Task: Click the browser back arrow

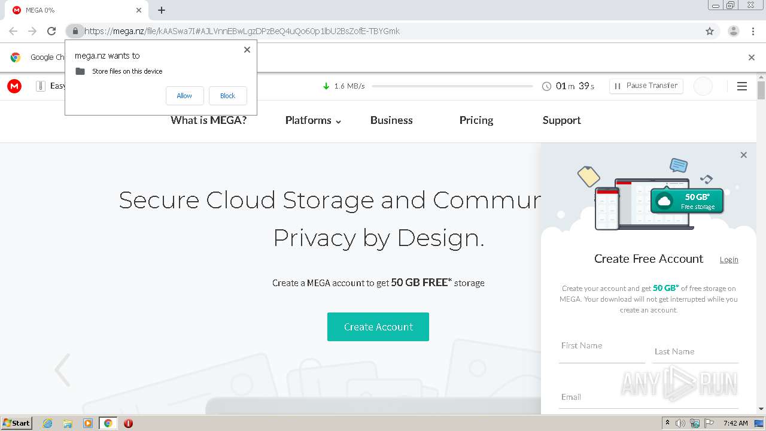Action: pyautogui.click(x=13, y=31)
